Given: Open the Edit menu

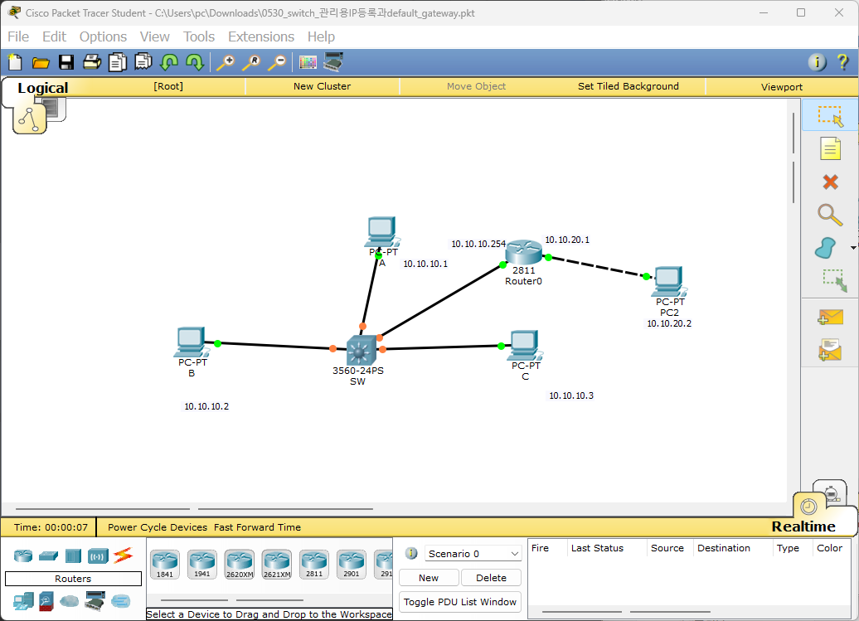Looking at the screenshot, I should tap(54, 36).
